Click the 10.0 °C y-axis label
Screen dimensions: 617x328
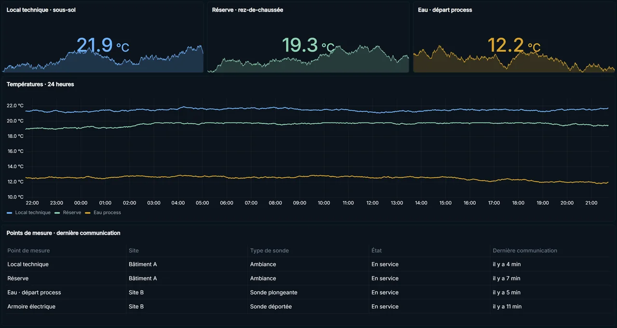(15, 197)
